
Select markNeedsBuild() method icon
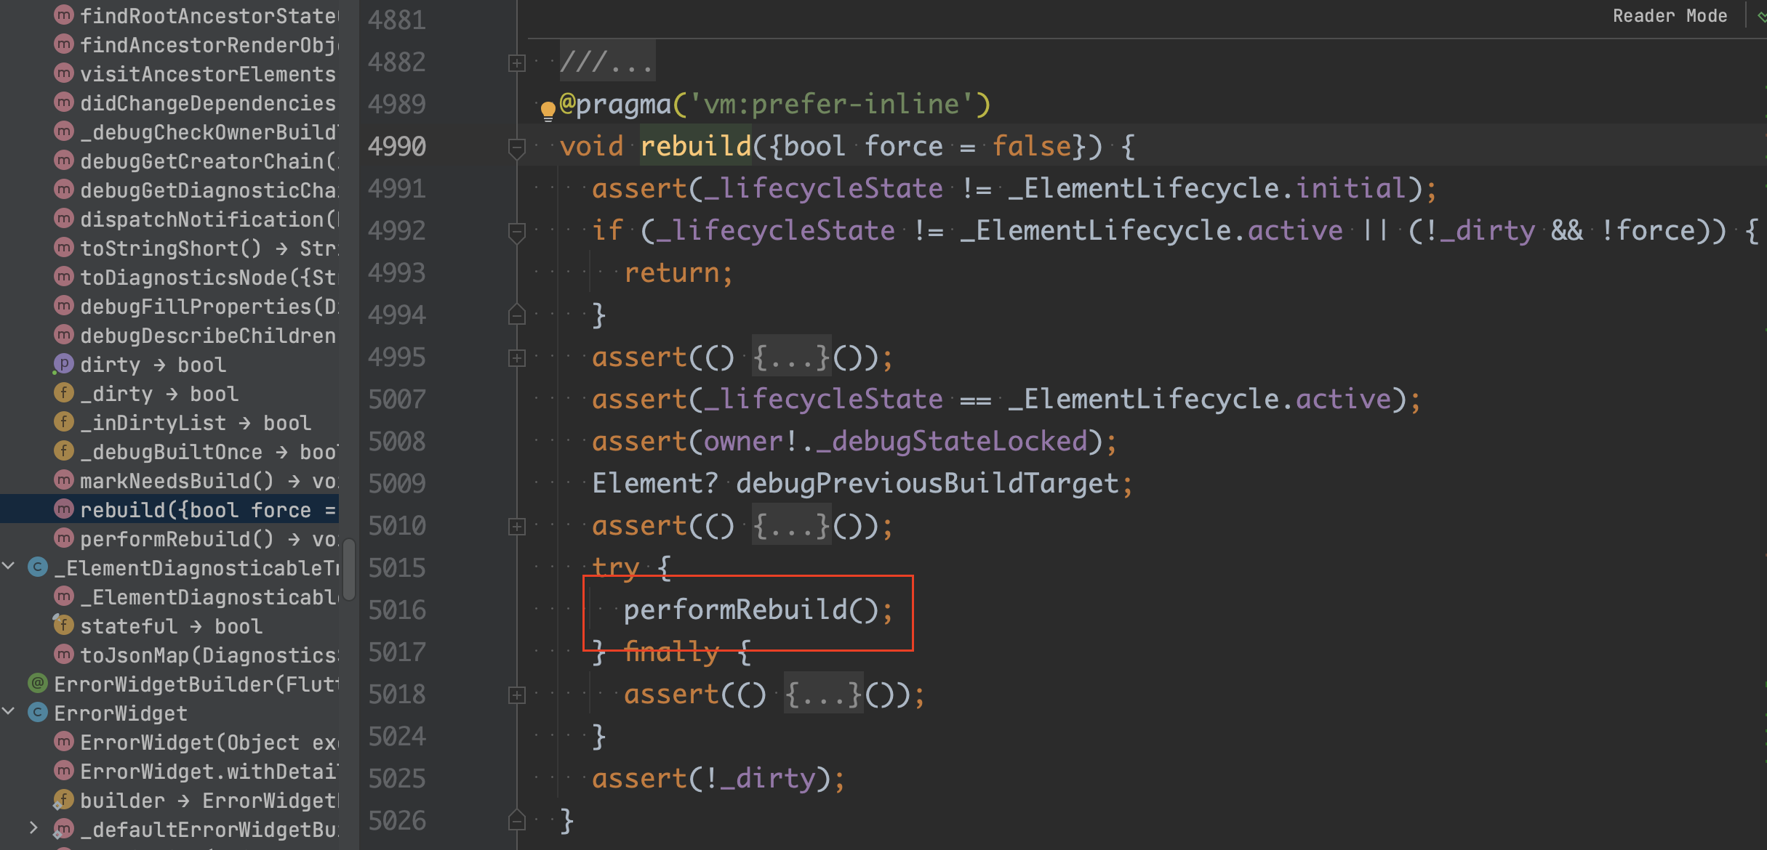[64, 479]
